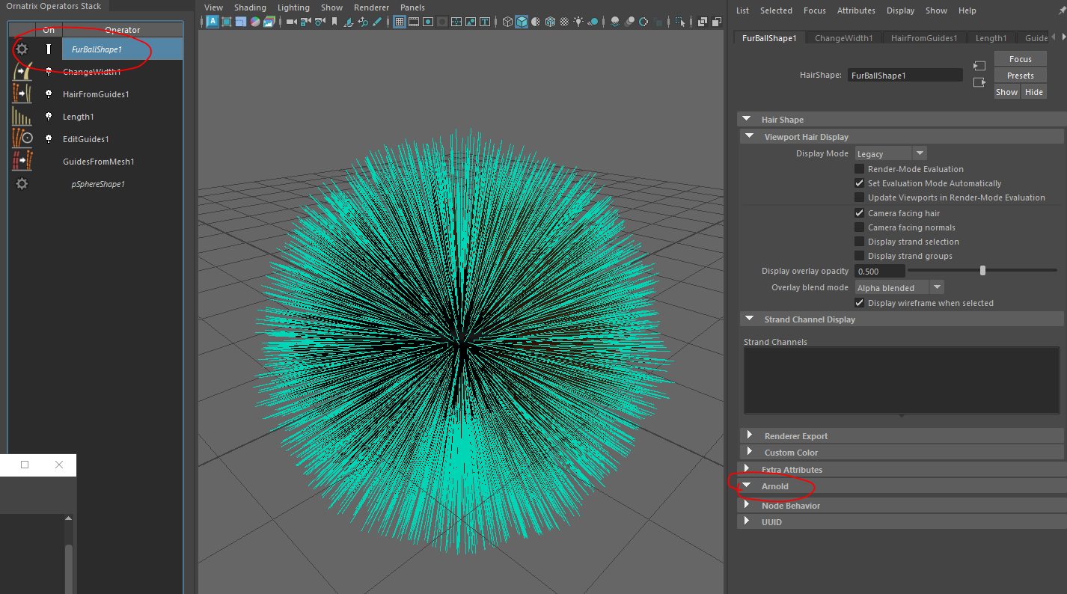
Task: Click the smooth shade all cube icon
Action: tap(522, 22)
